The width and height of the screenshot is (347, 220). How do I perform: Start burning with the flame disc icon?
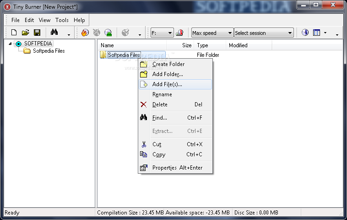[x=85, y=33]
